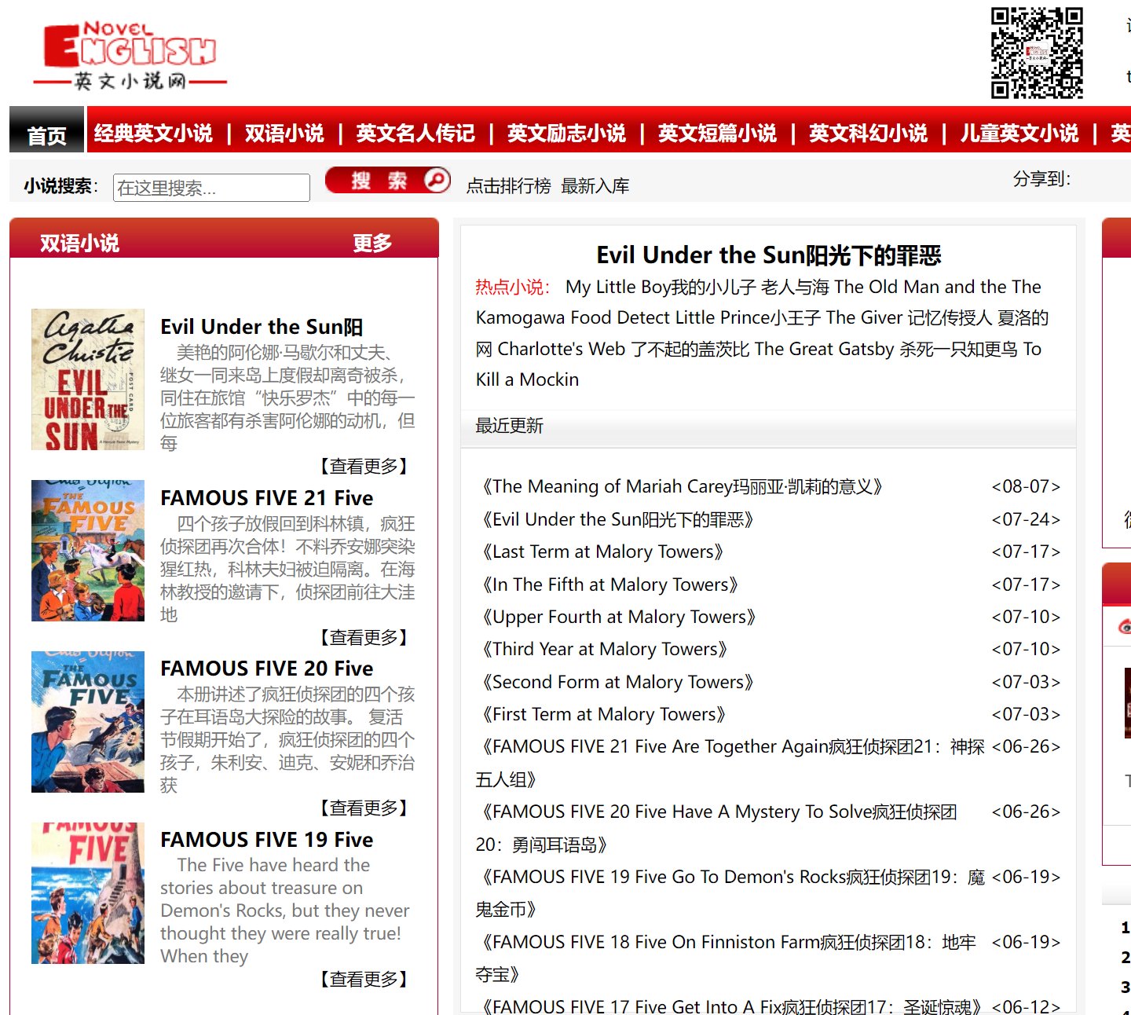Click 查看更多 under FAMOUS FIVE 20
Screen dimensions: 1131x1015
pyautogui.click(x=364, y=808)
